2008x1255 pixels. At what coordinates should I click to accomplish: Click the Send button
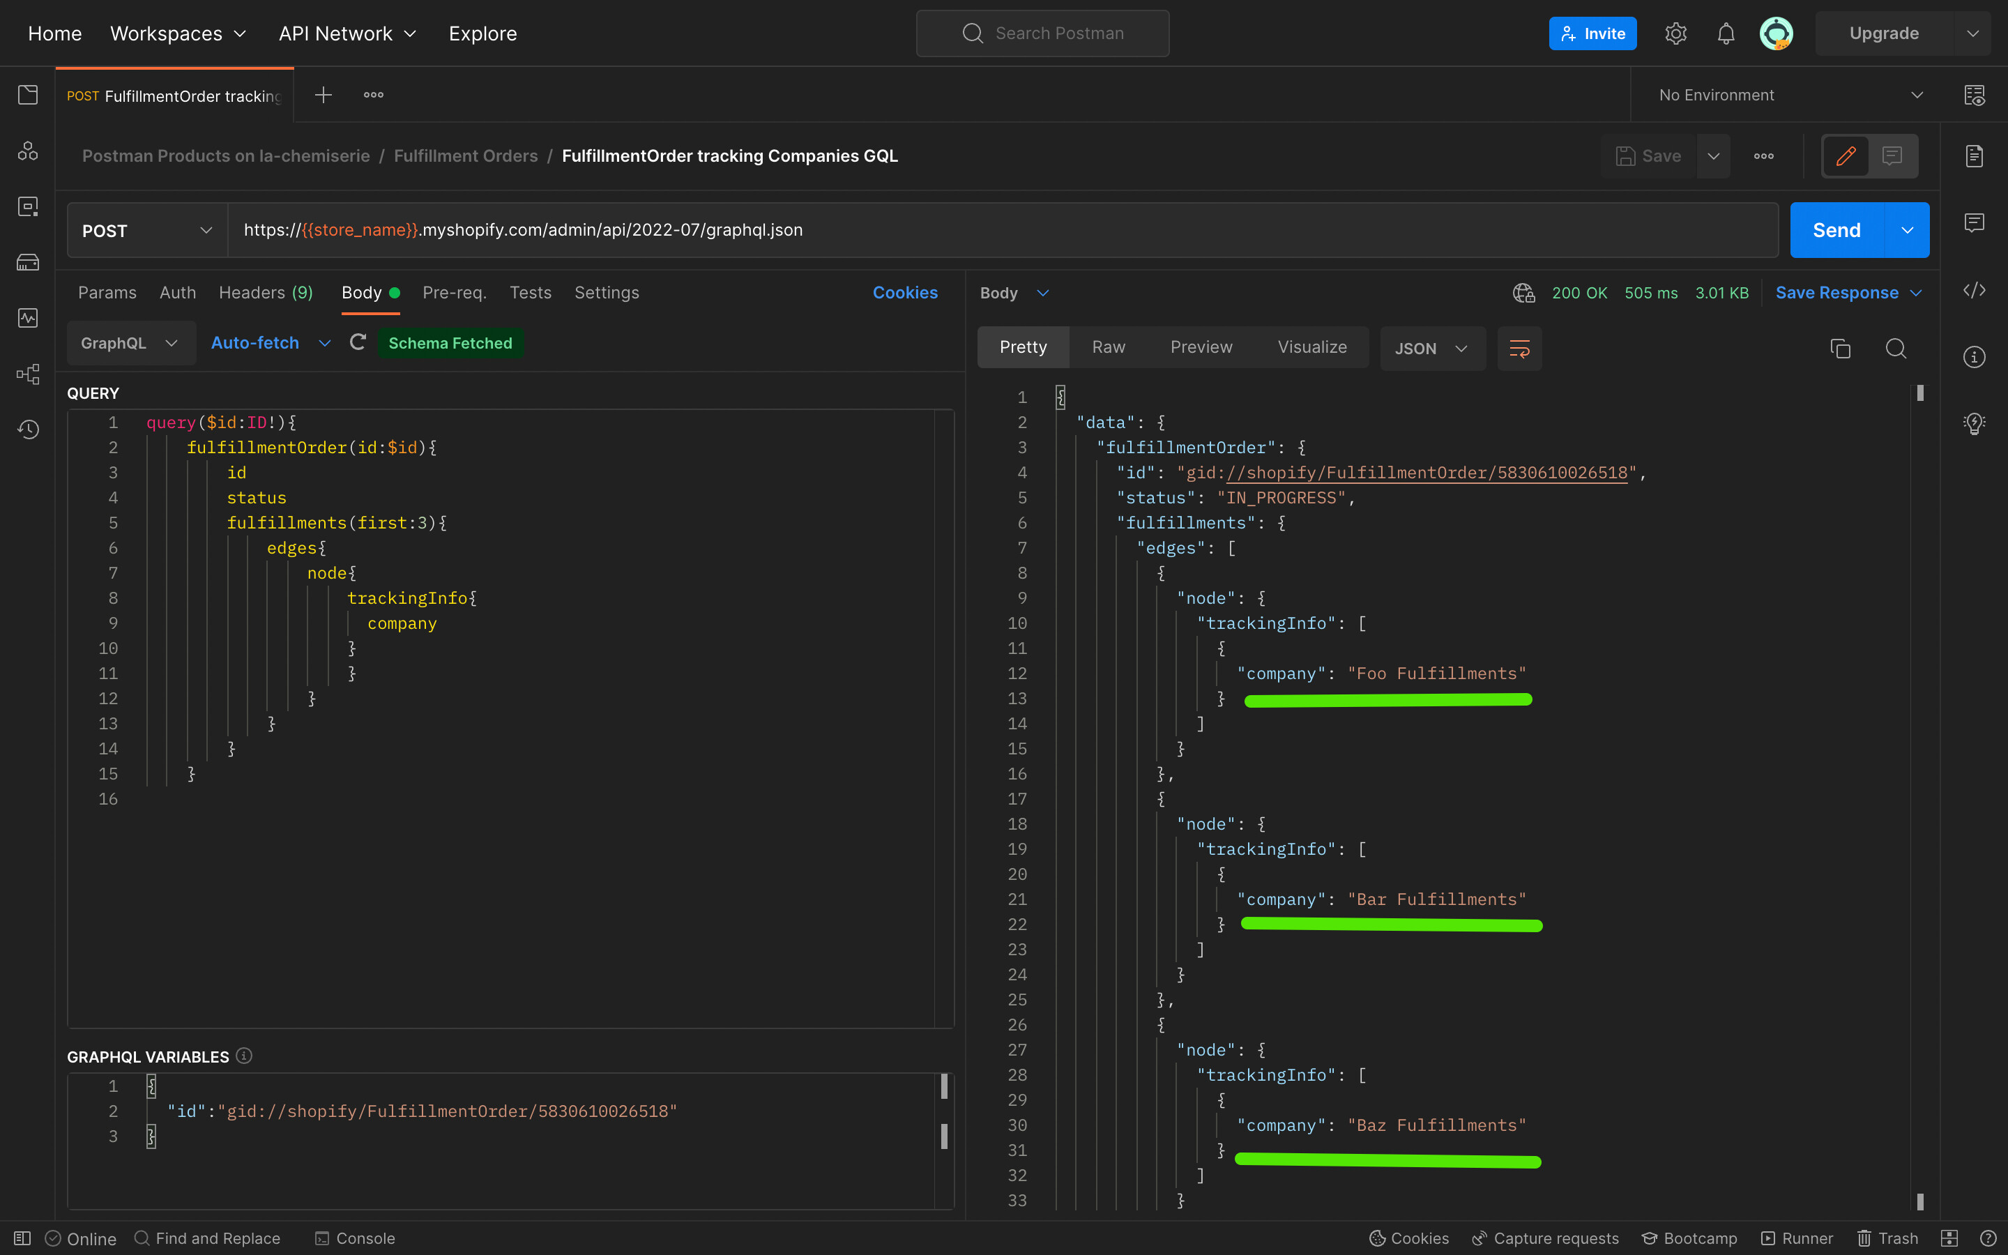point(1835,231)
